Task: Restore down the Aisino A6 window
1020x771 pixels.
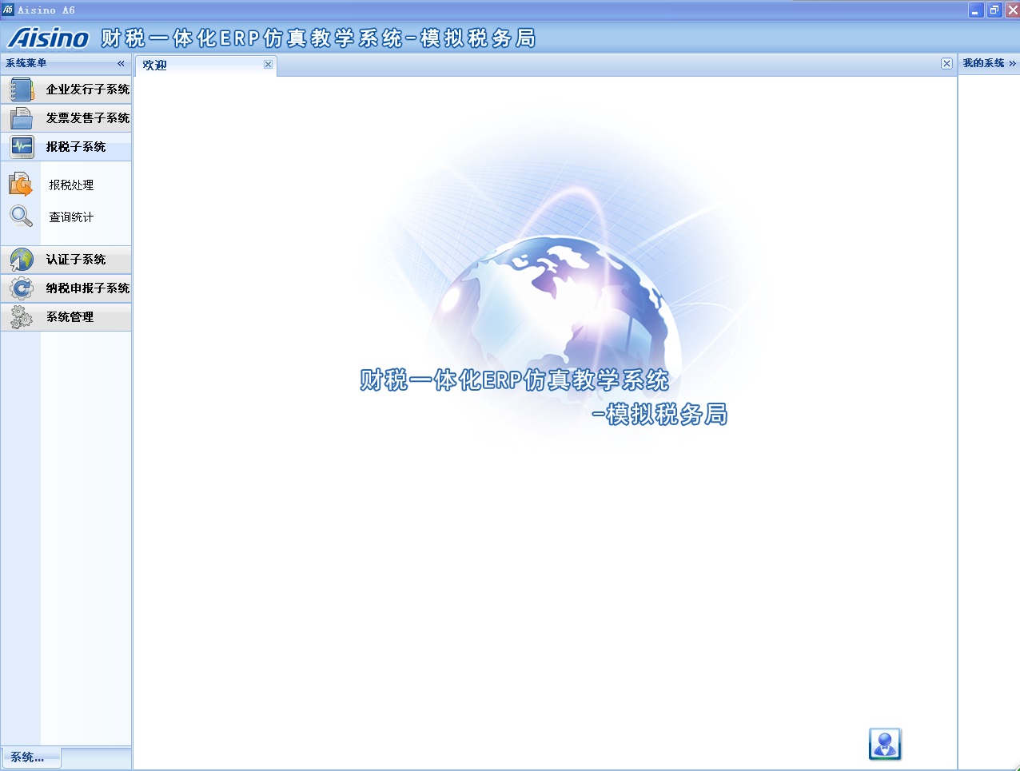Action: [994, 10]
